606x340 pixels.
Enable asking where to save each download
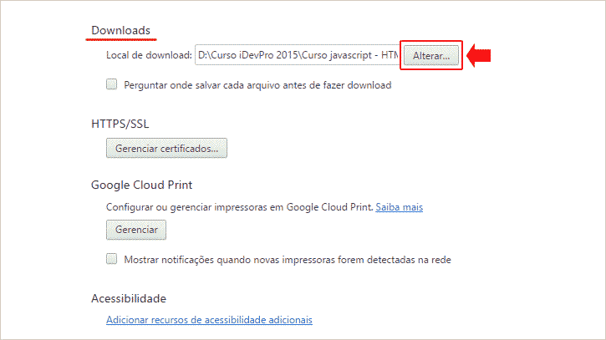[x=111, y=84]
